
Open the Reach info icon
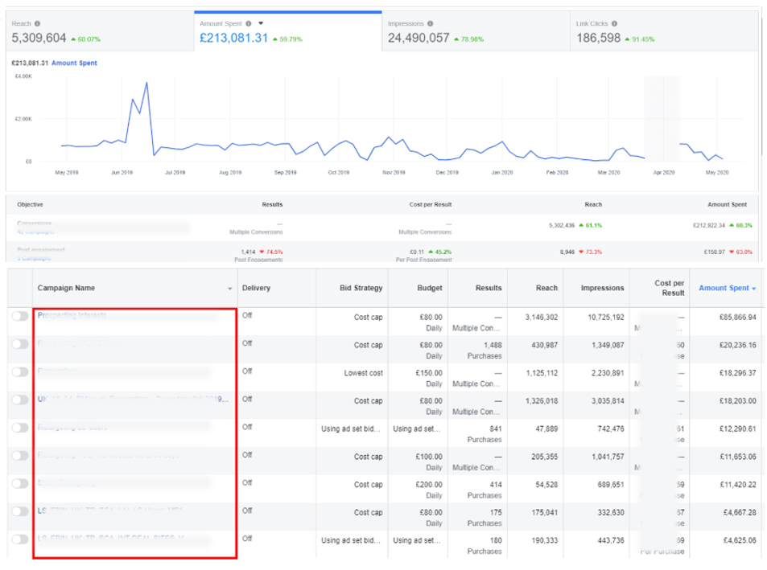pos(38,23)
